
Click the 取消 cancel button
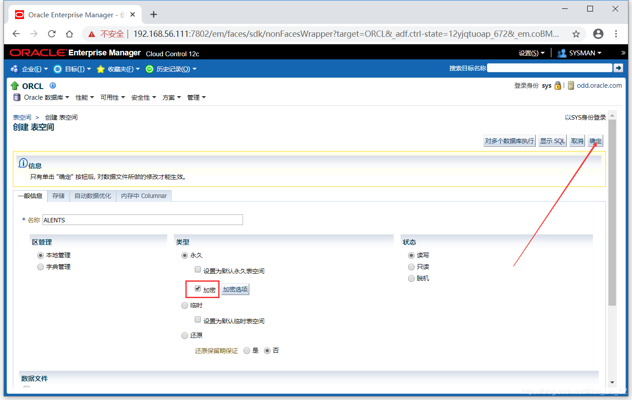577,141
